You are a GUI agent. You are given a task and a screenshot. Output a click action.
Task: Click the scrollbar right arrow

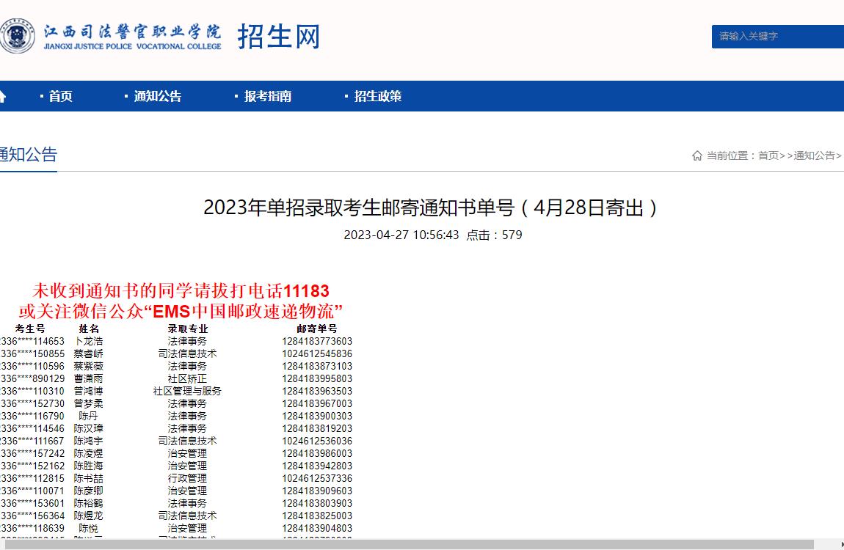coord(841,545)
